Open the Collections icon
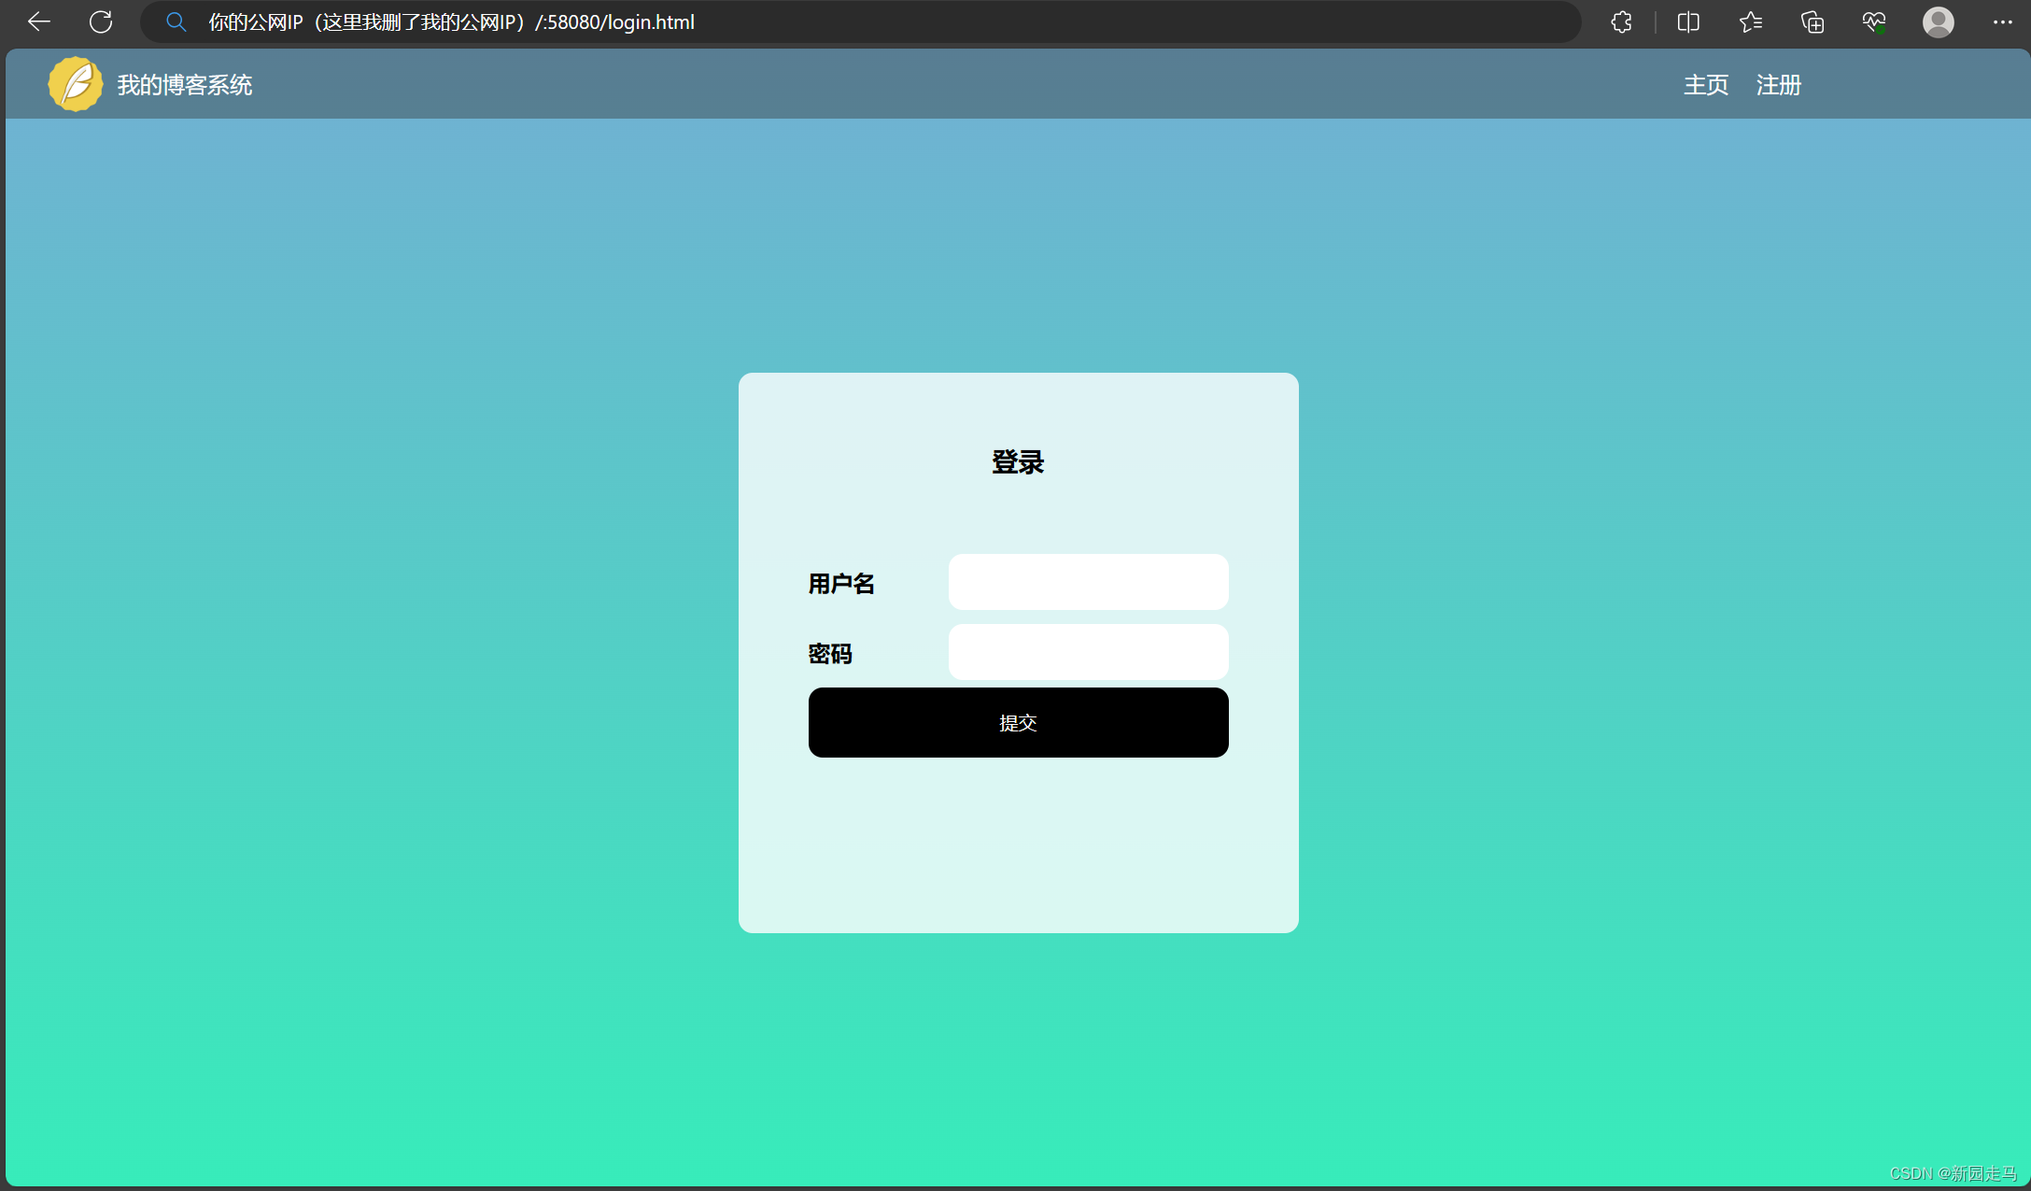The height and width of the screenshot is (1191, 2031). (x=1812, y=21)
